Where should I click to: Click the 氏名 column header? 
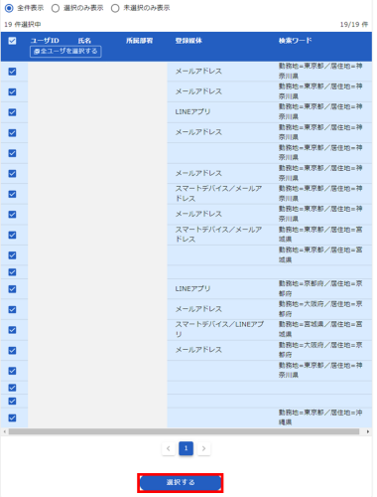coord(84,41)
